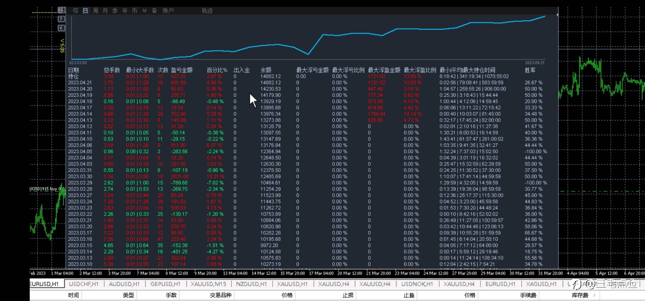Screen dimensions: 645x301
Task: Switch to the 季 quarterly view
Action: pos(115,11)
